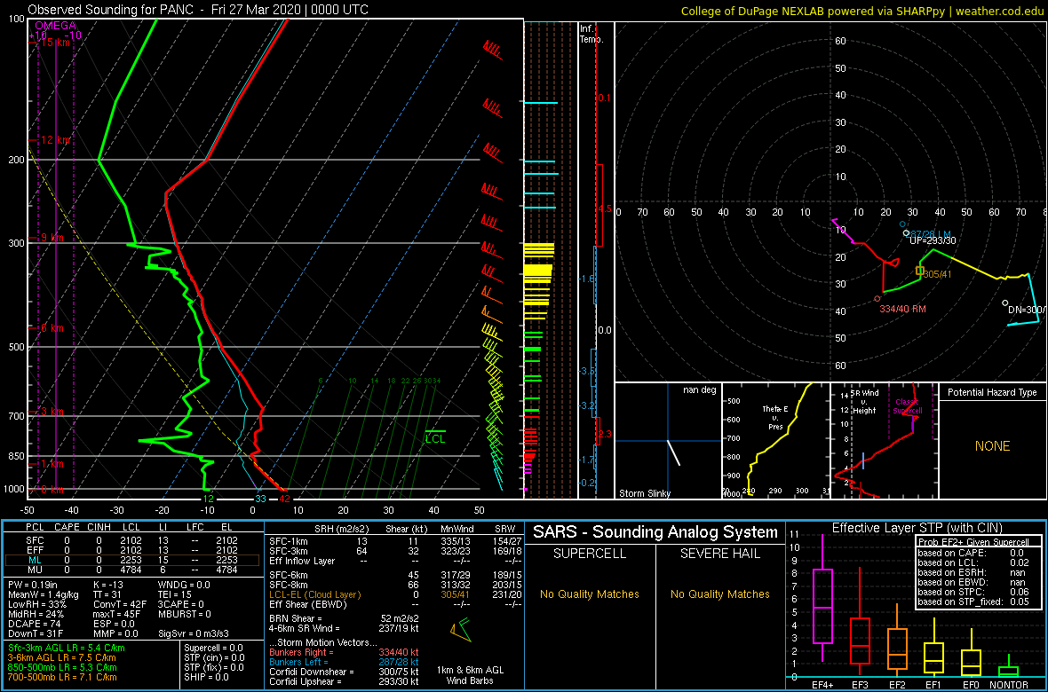1048x692 pixels.
Task: Click the SARS - Sounding Analog System title
Action: (655, 532)
